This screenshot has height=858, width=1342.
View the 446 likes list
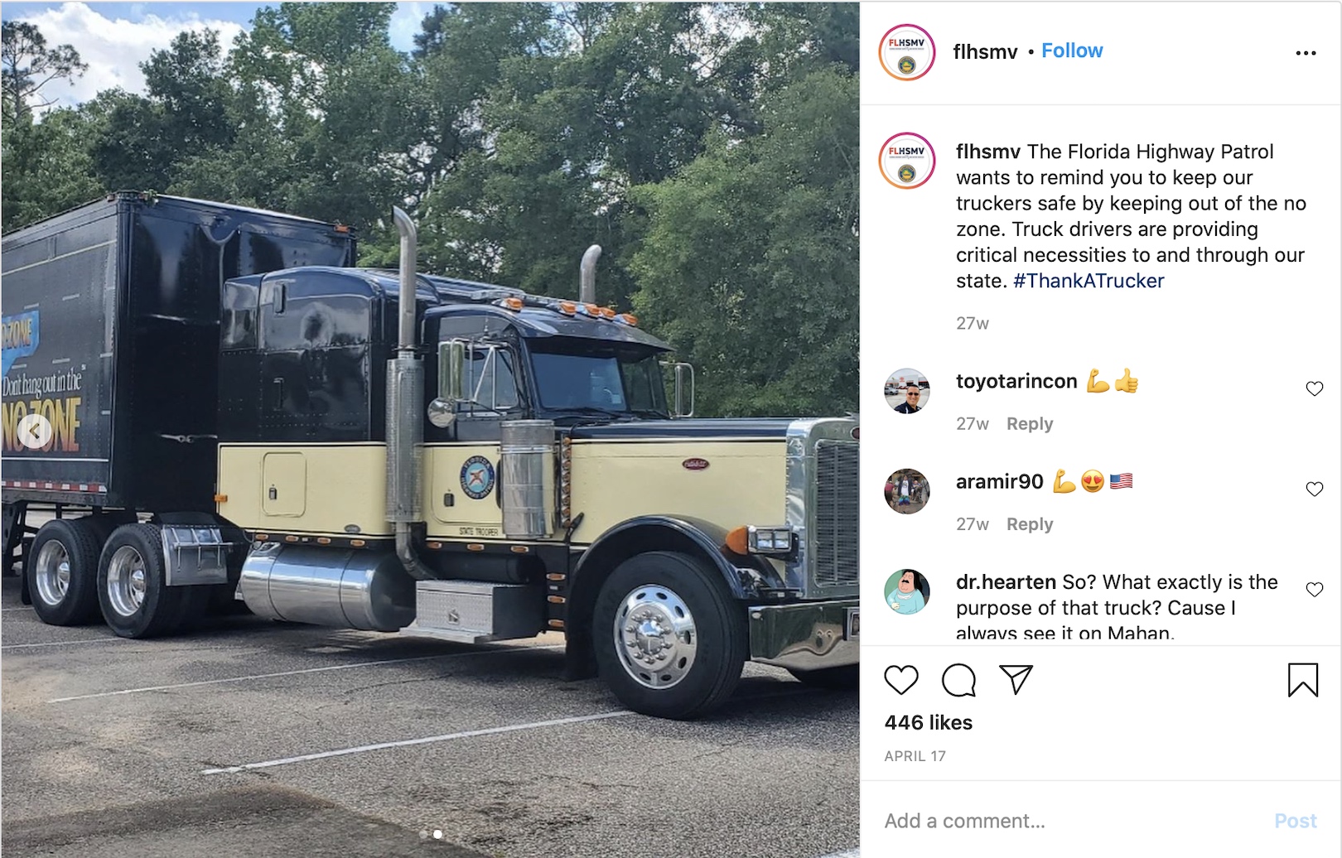click(928, 723)
